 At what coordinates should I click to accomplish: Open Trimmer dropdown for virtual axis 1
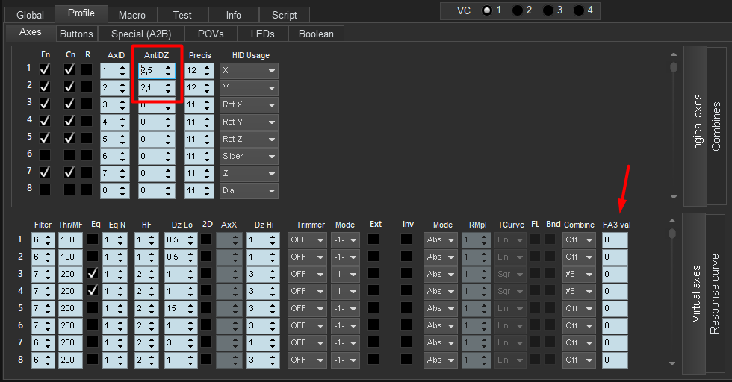[x=307, y=239]
